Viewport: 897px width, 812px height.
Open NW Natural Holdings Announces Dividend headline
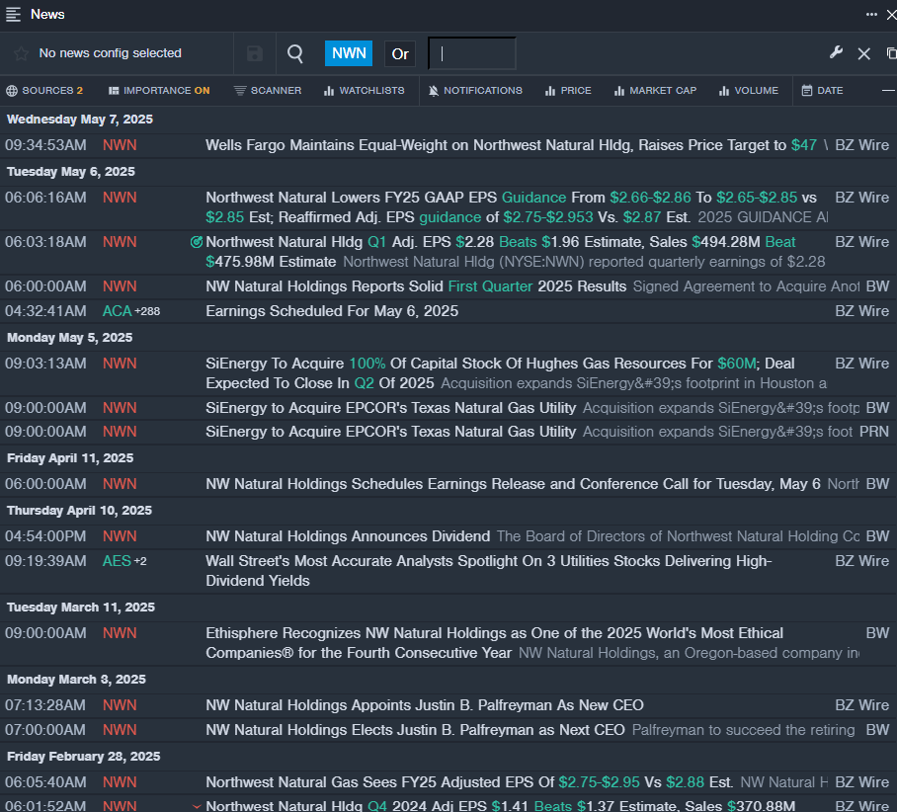pyautogui.click(x=348, y=536)
